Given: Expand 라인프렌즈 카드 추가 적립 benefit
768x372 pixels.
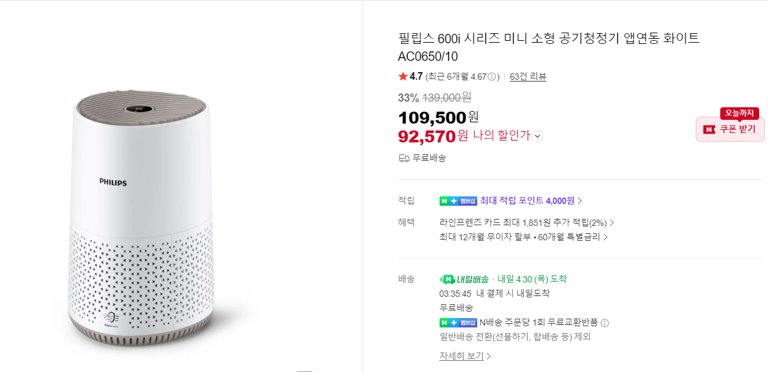Looking at the screenshot, I should 527,222.
